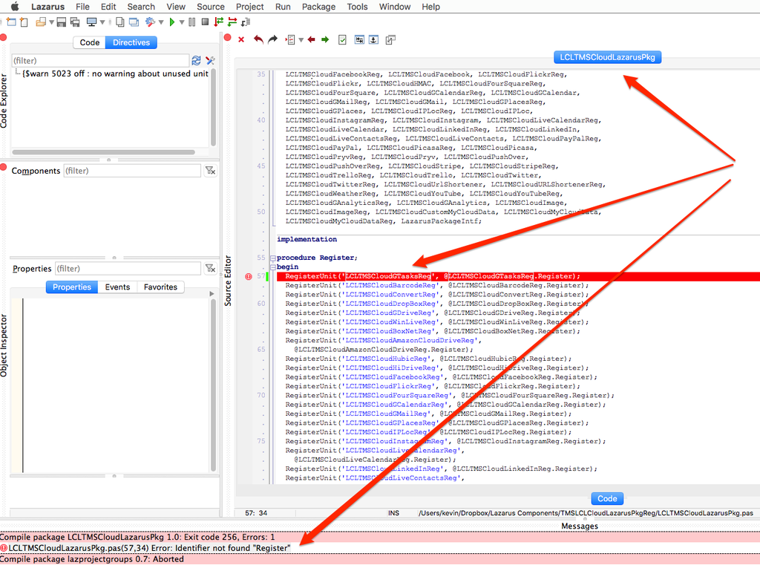Click the Components filter input
The image size is (760, 568).
point(132,171)
